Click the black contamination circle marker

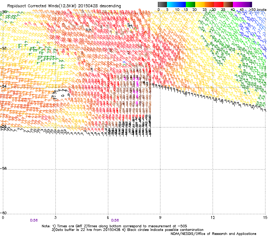coord(63,95)
